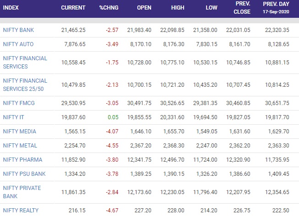The height and width of the screenshot is (216, 299).
Task: Open the NIFTY PSU BANK link
Action: (24, 174)
